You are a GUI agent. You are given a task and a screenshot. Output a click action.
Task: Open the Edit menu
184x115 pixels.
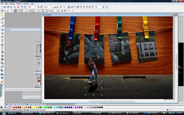6,4
